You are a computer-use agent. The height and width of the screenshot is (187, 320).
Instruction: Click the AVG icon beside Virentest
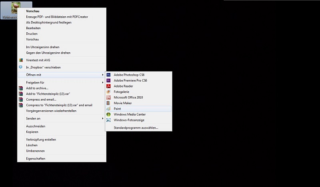[21, 60]
